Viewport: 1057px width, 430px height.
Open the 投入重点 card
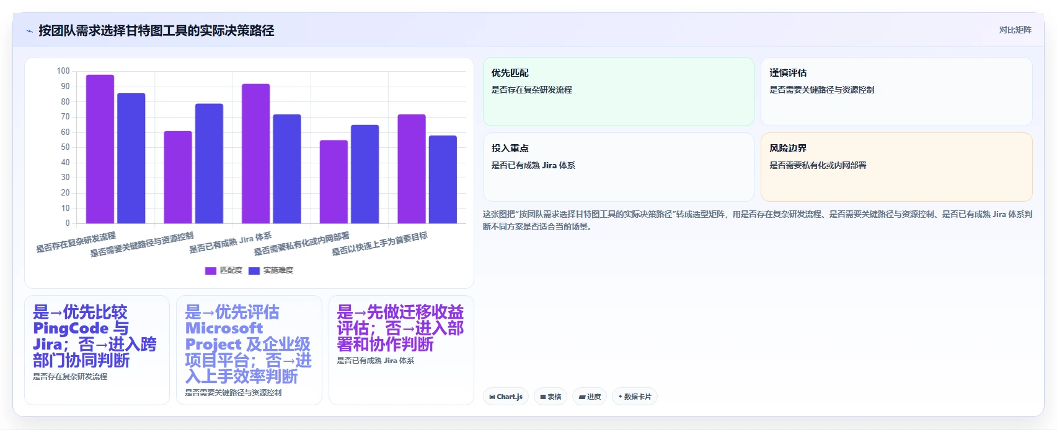point(619,167)
